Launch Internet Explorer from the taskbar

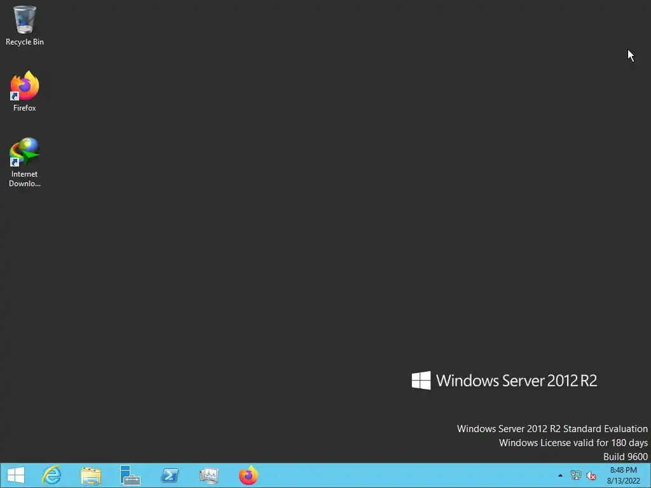(51, 475)
